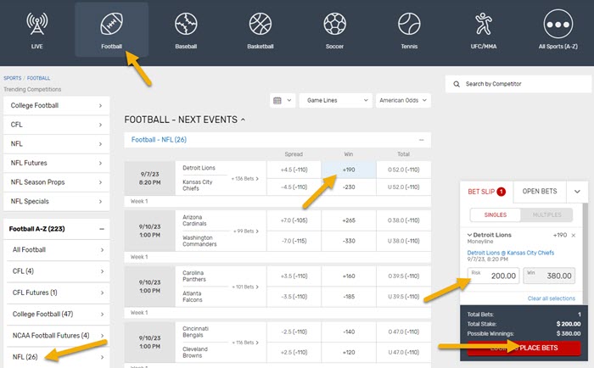Screen dimensions: 594x368
Task: Collapse the Football A-Z (223) section
Action: (102, 229)
